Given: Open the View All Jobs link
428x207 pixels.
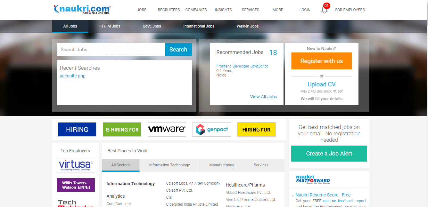Looking at the screenshot, I should (x=263, y=97).
